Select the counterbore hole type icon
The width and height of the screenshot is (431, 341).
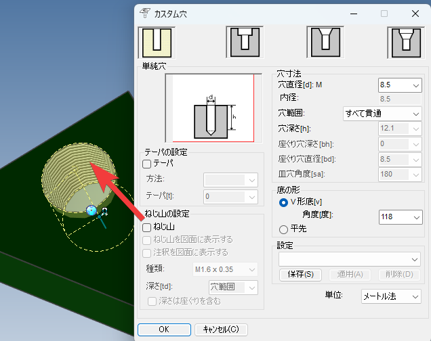[245, 42]
